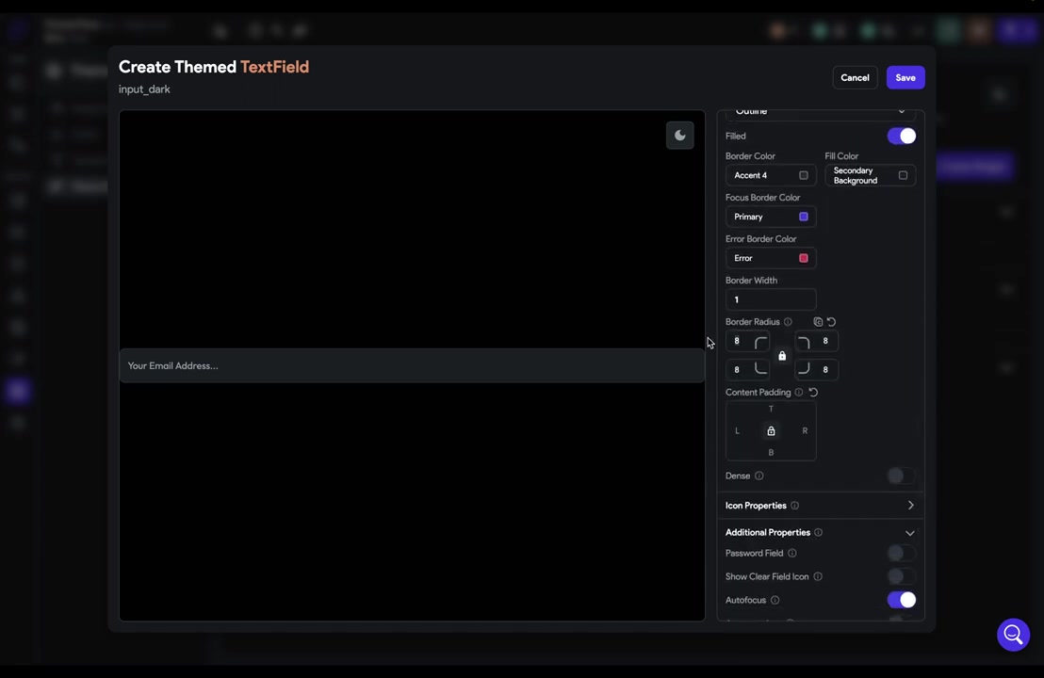Click the bottom-right radius value field

825,369
